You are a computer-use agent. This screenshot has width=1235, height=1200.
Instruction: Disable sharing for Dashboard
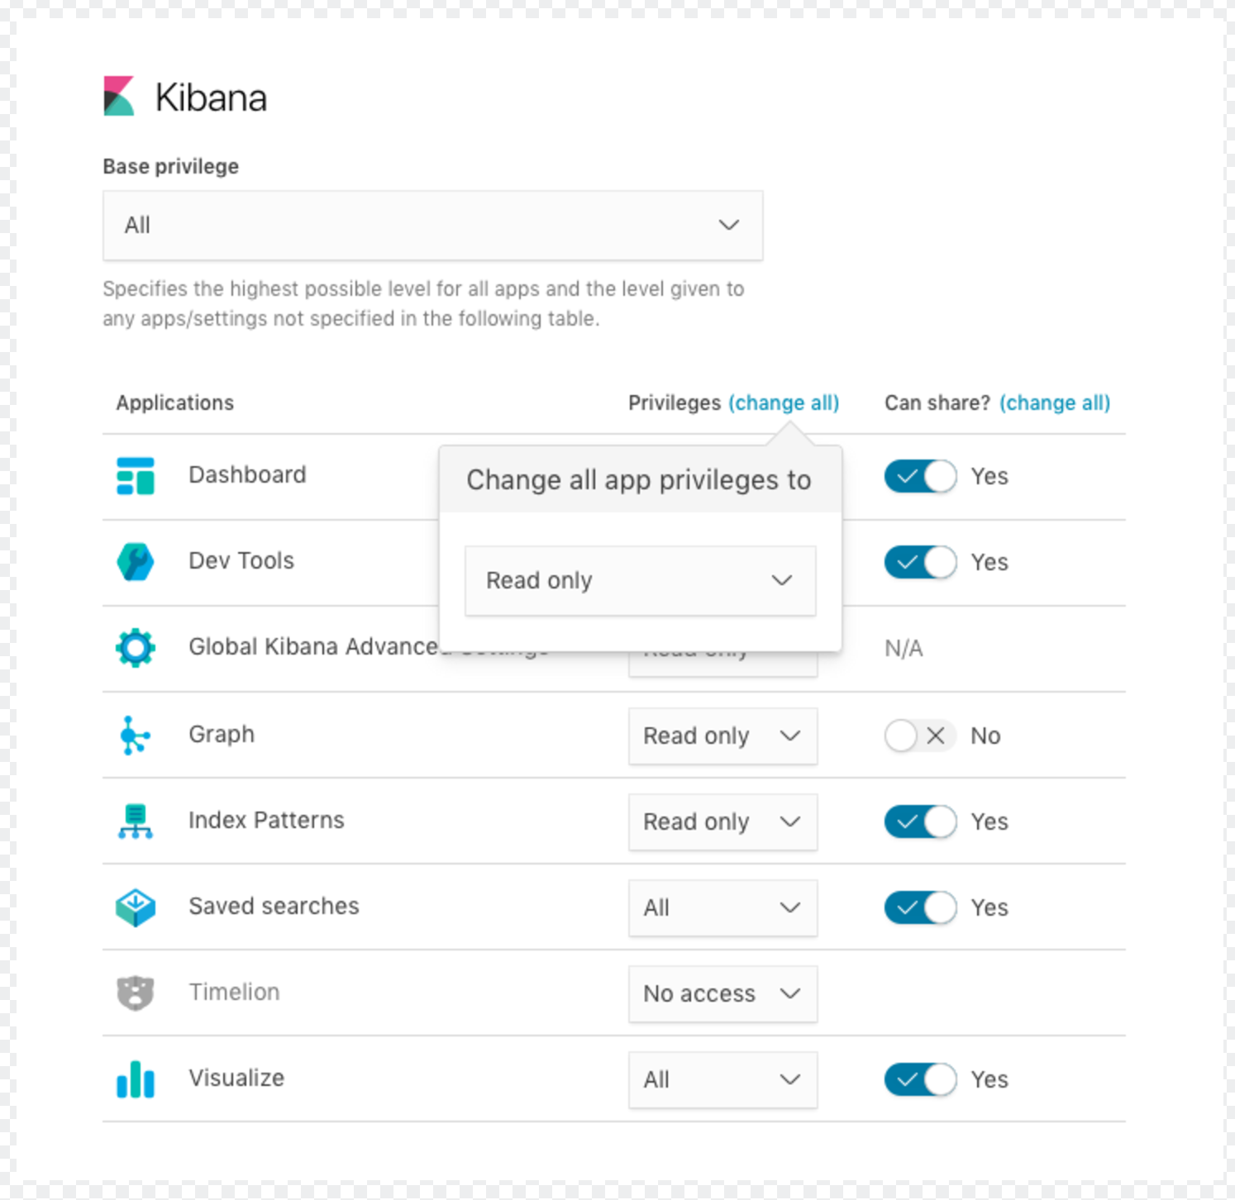[x=920, y=476]
